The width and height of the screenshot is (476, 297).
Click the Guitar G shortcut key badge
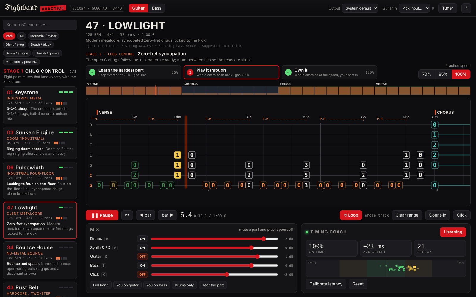click(x=106, y=257)
